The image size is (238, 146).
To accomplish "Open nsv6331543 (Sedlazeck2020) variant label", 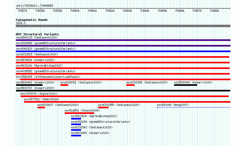I will [92, 127].
